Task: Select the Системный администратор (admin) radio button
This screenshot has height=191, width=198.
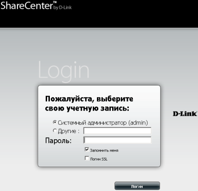Action: pos(54,122)
